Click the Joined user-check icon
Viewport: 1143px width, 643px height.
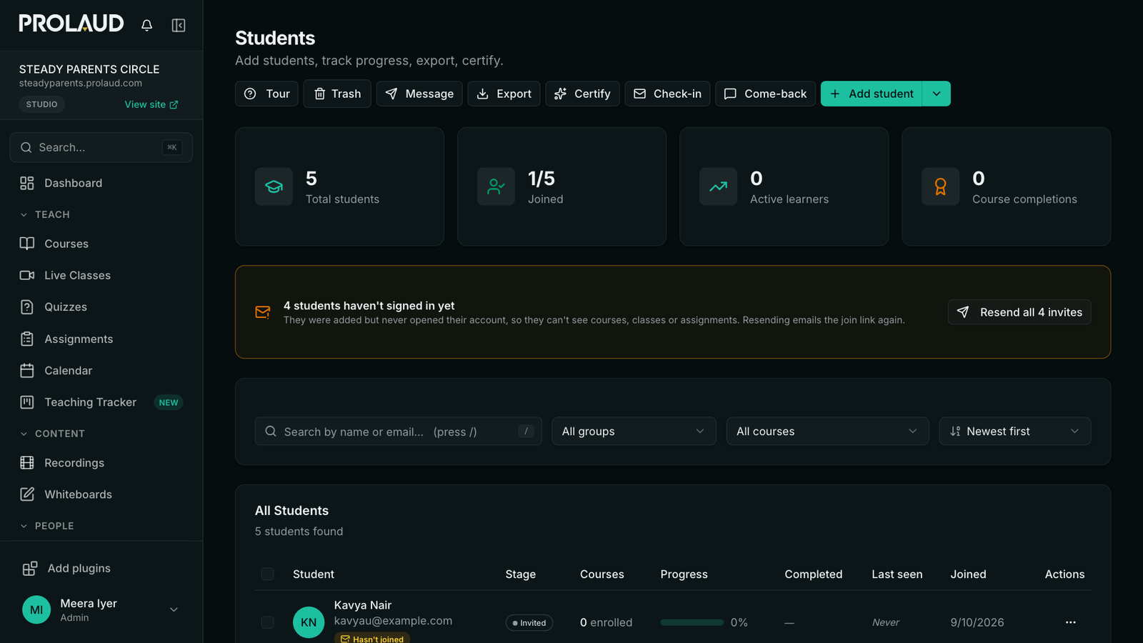pos(496,186)
